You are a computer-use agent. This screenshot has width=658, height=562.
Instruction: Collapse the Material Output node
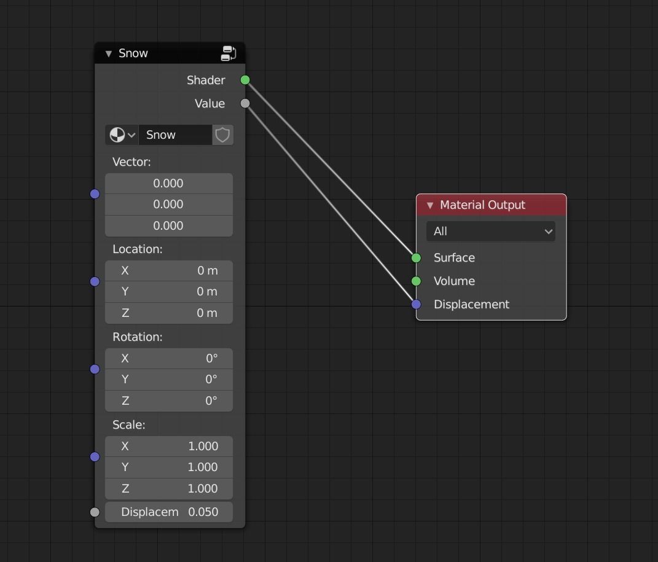[430, 205]
